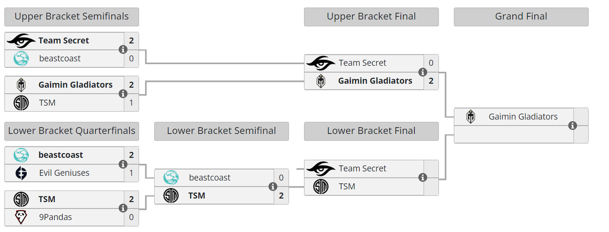Click Grand Final header
Viewport: 609px width, 232px height.
pos(521,17)
